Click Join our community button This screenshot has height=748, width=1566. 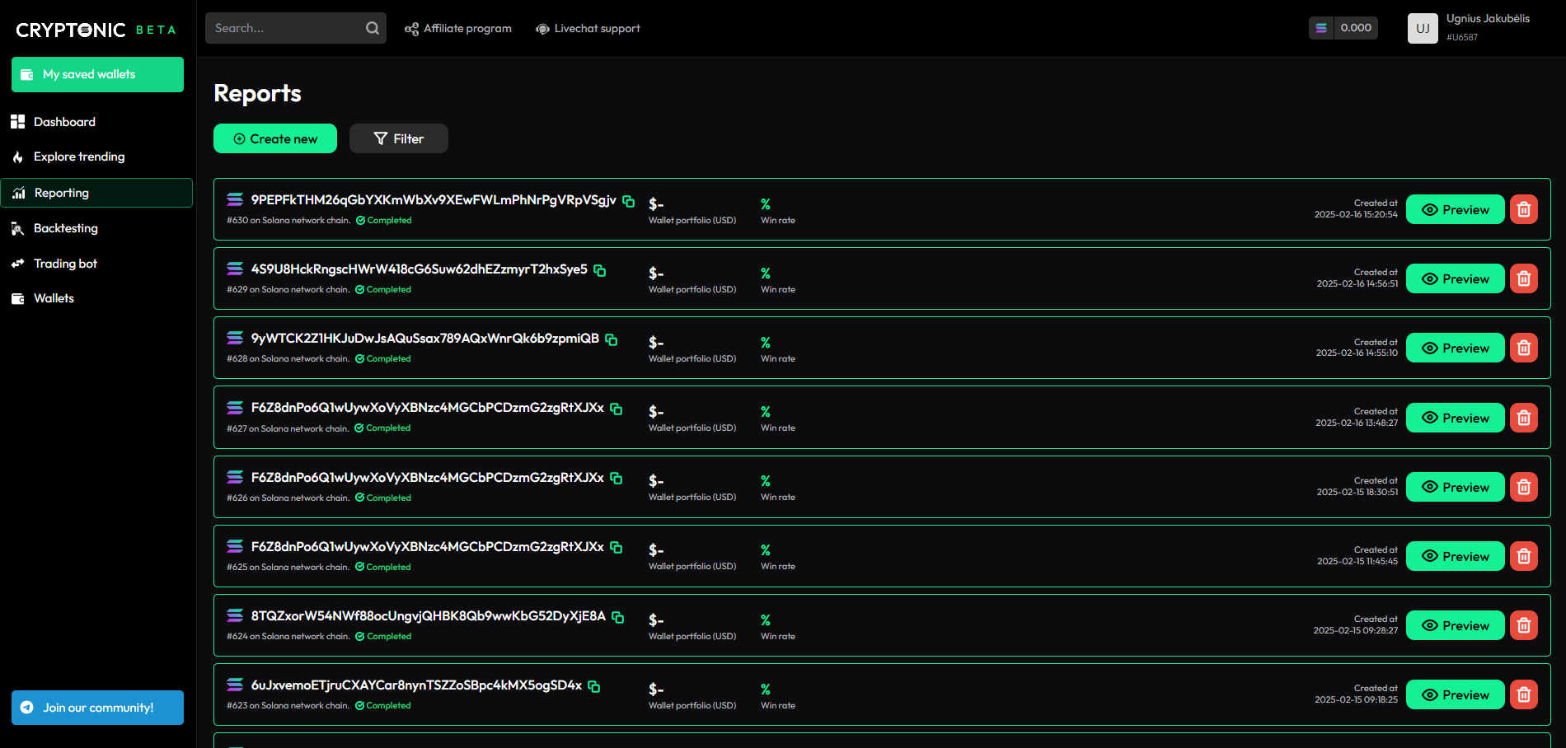pos(97,708)
